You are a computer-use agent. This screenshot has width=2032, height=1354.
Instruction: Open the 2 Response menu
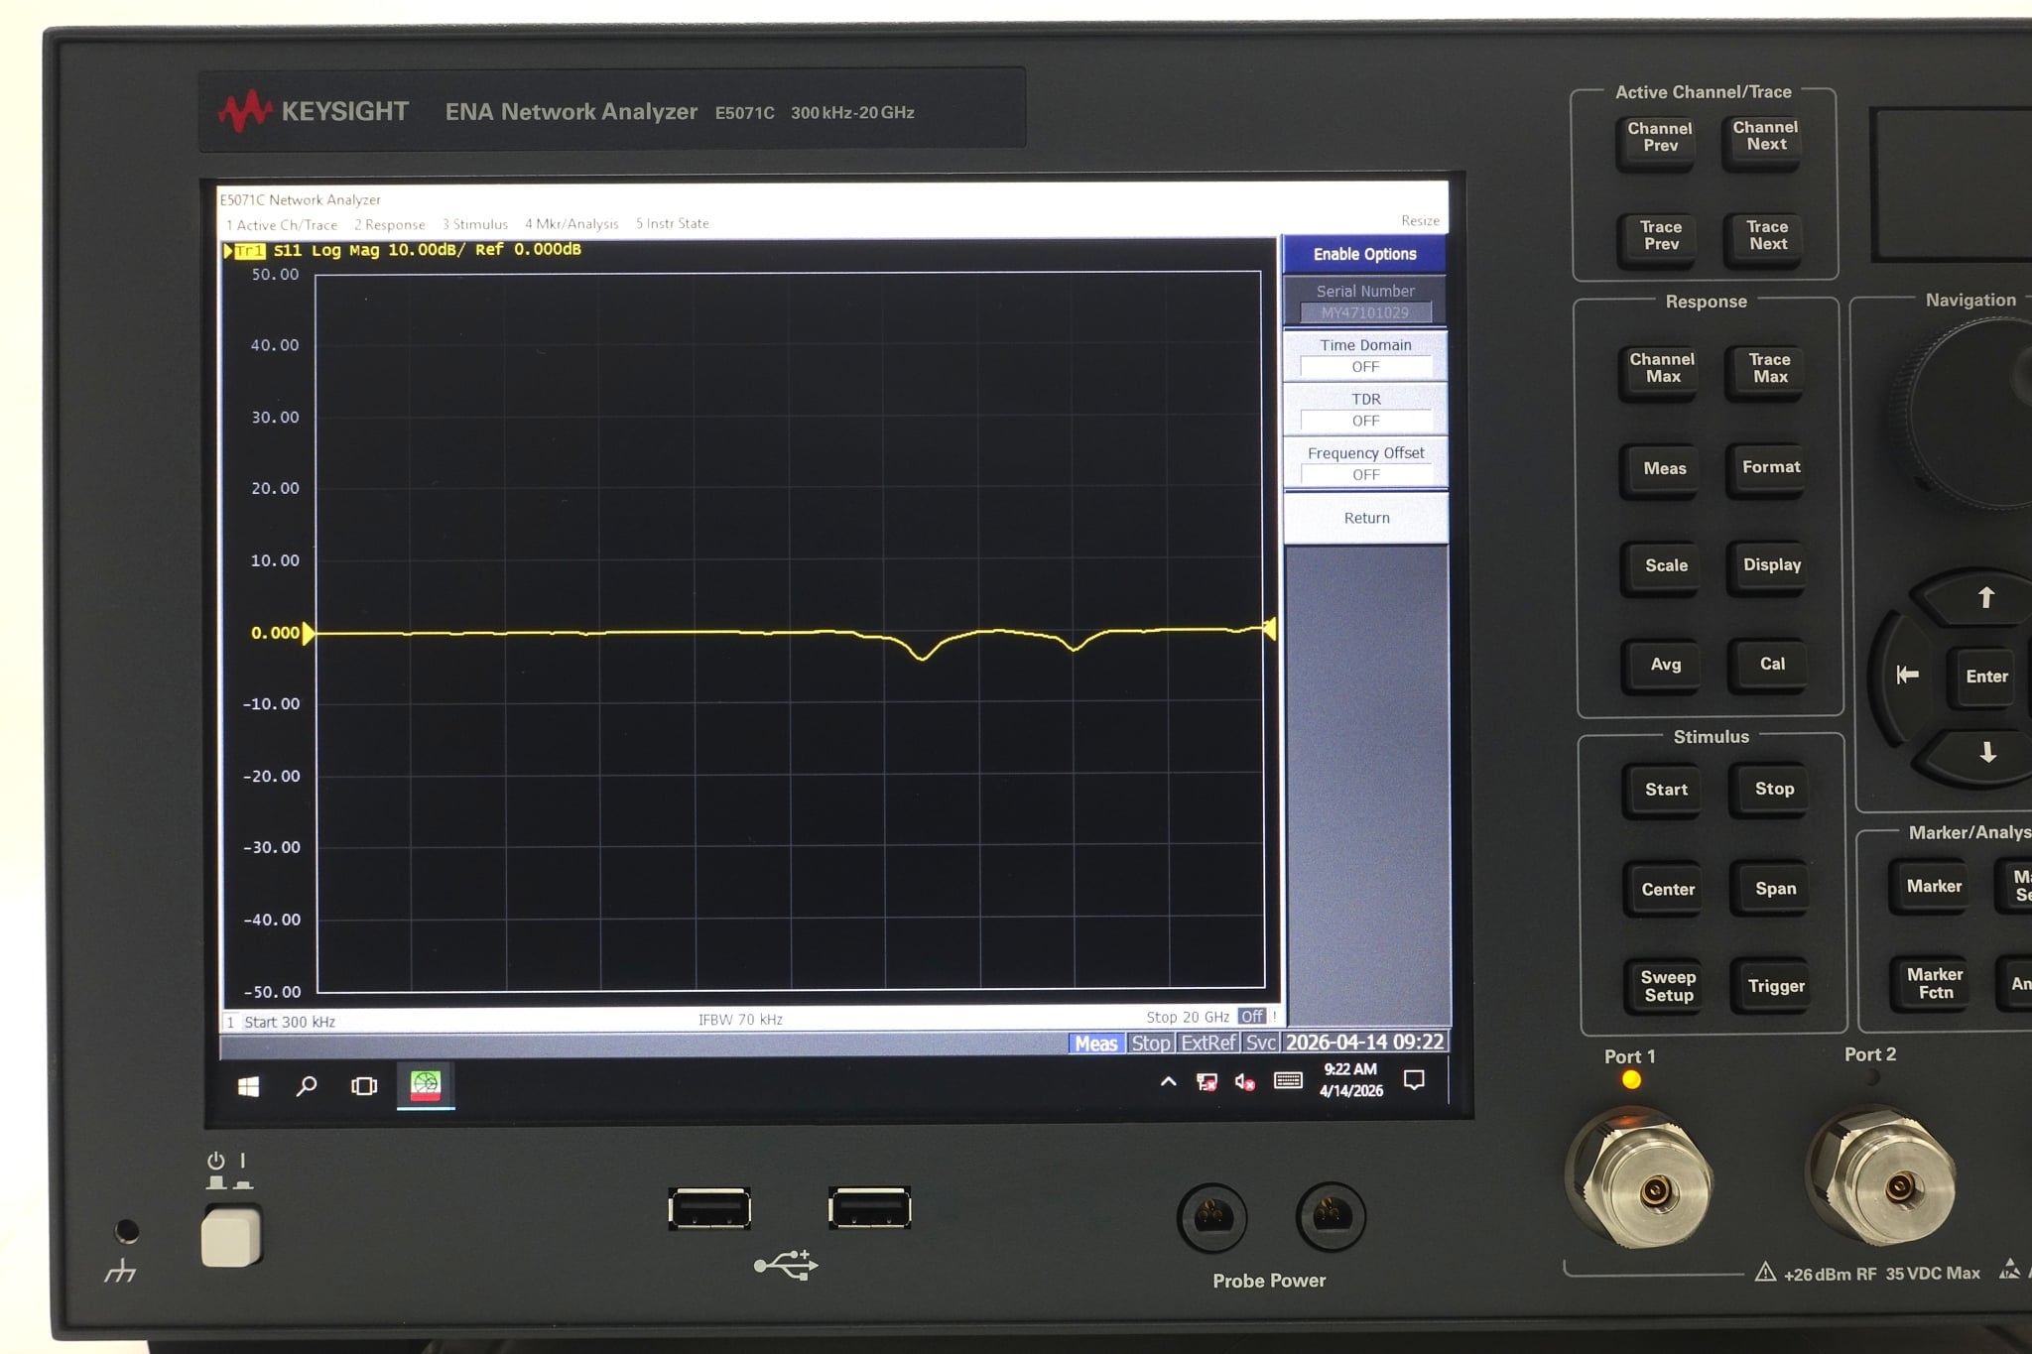[x=390, y=225]
